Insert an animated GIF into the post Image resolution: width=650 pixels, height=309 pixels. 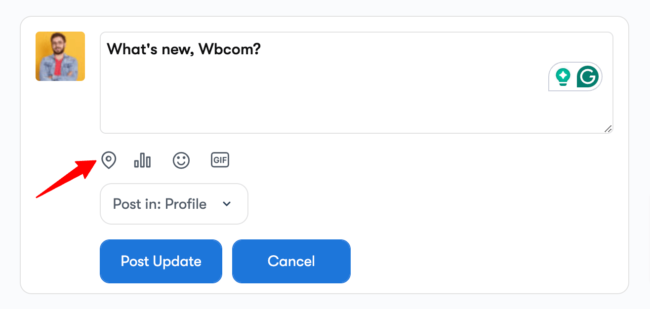coord(220,160)
